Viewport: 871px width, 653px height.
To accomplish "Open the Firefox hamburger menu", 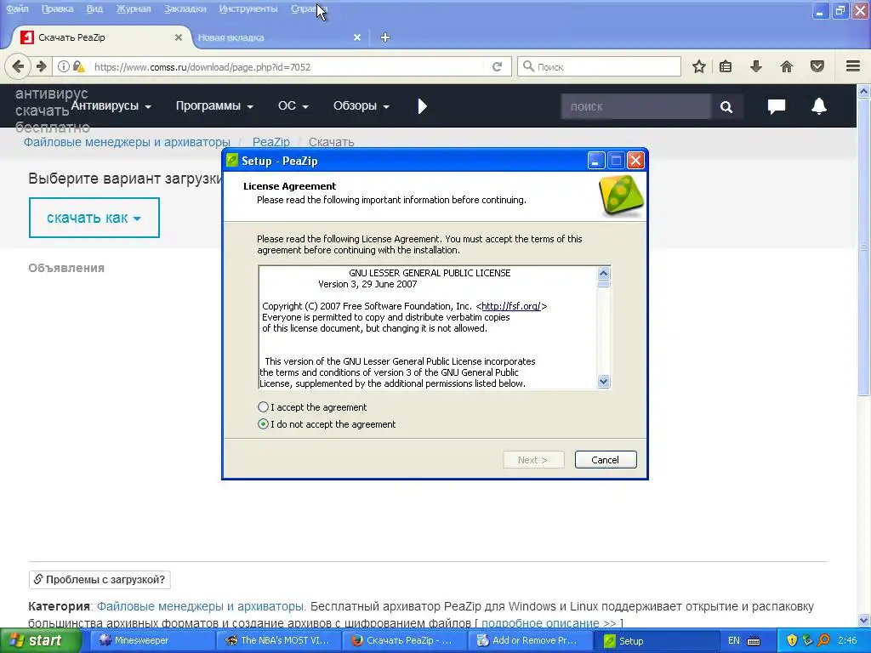I will 853,66.
